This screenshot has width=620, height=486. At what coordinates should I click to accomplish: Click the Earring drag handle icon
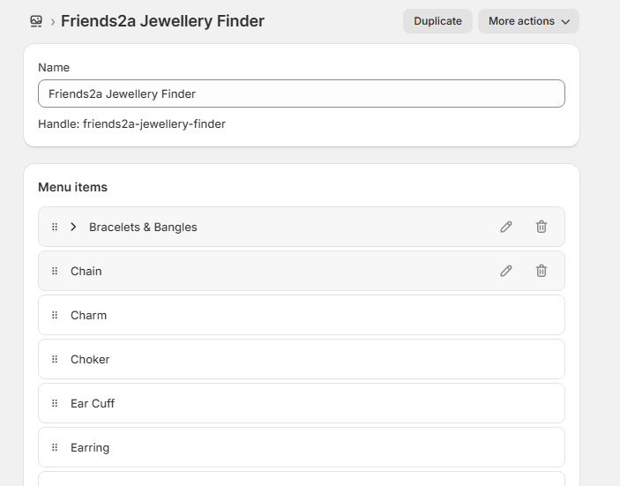click(55, 447)
